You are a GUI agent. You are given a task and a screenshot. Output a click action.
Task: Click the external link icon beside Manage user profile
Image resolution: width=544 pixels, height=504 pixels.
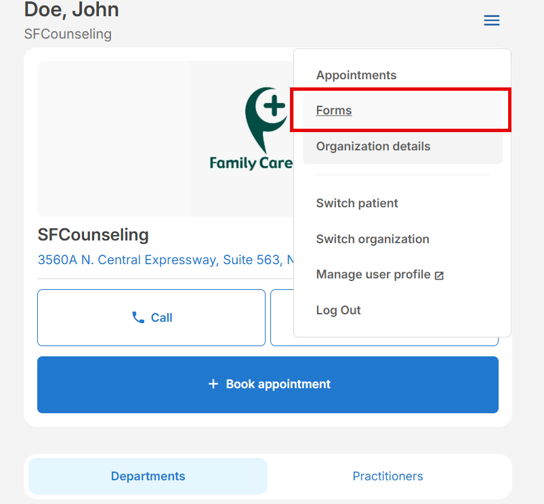pyautogui.click(x=439, y=276)
